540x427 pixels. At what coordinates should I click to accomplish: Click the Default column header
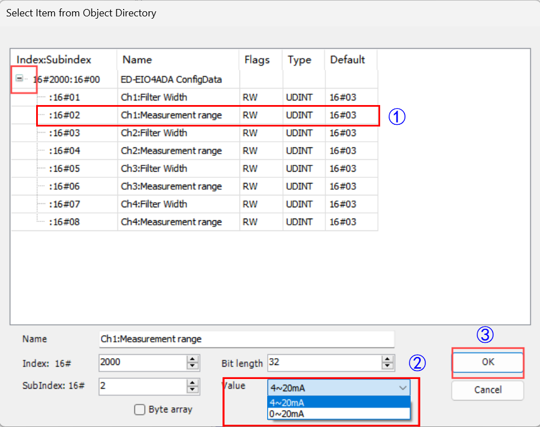coord(347,60)
